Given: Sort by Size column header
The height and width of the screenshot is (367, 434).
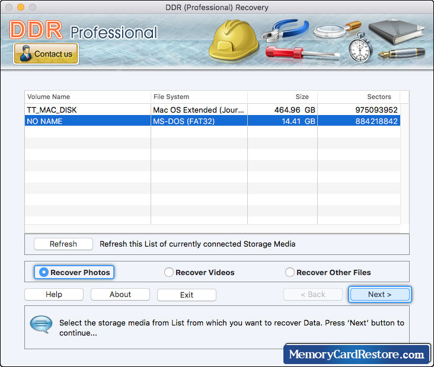Looking at the screenshot, I should click(x=282, y=97).
